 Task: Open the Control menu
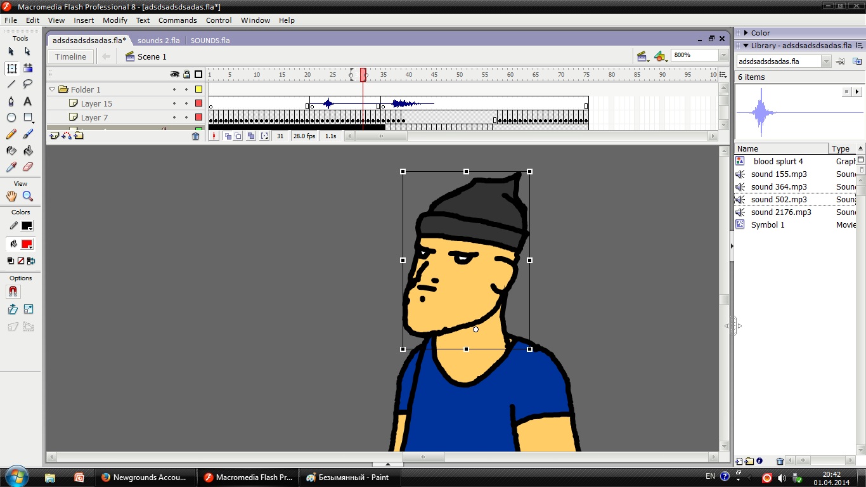[219, 20]
